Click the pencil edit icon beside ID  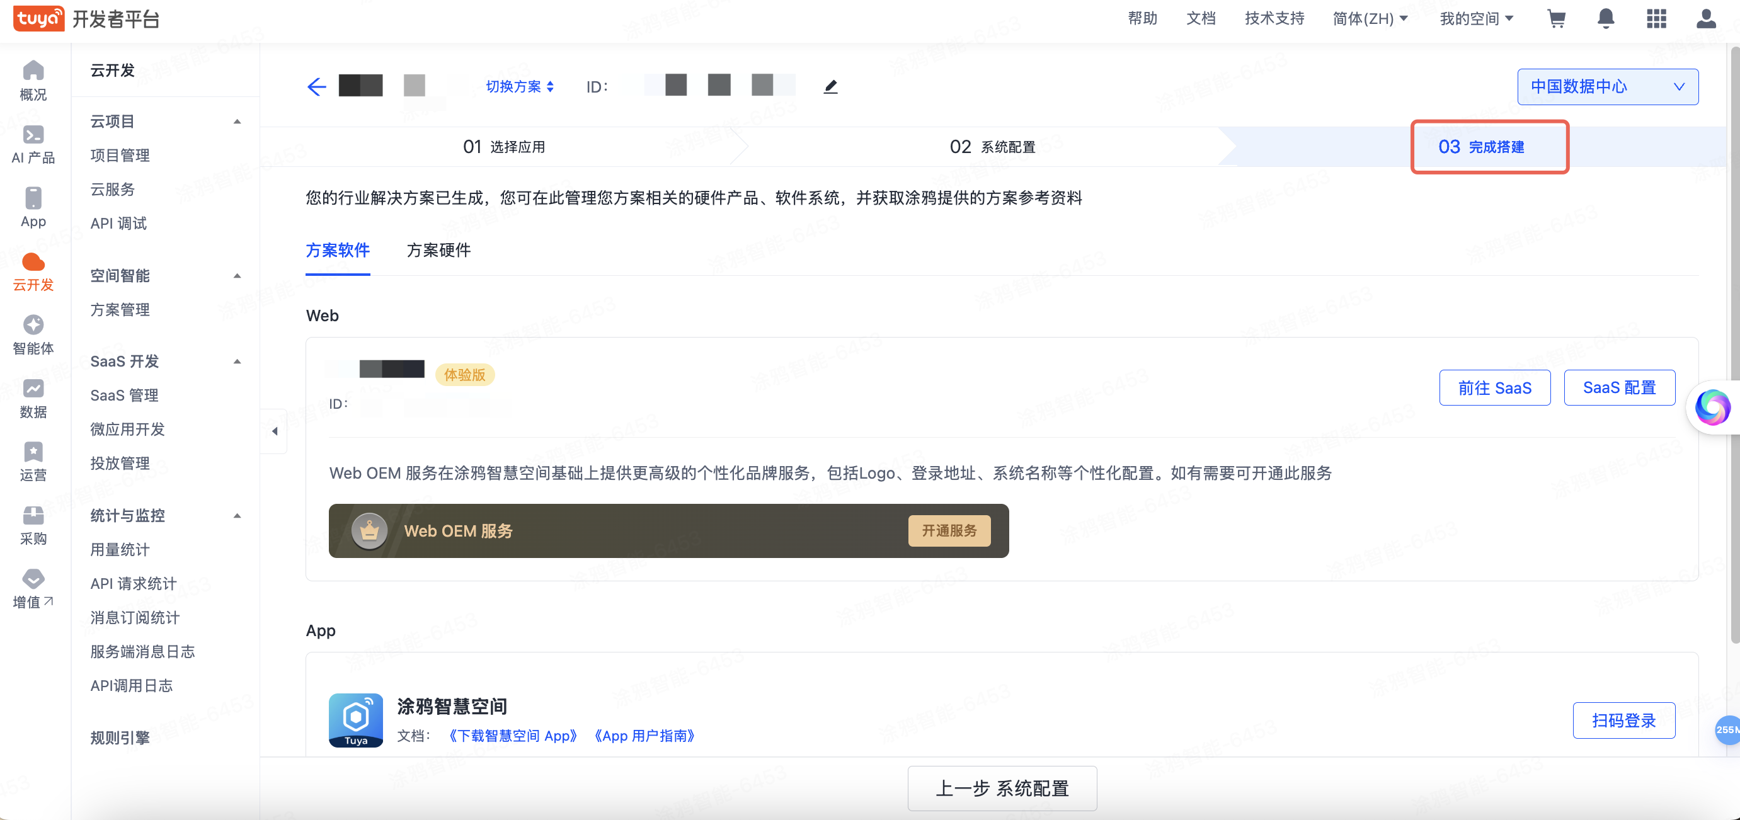point(830,86)
